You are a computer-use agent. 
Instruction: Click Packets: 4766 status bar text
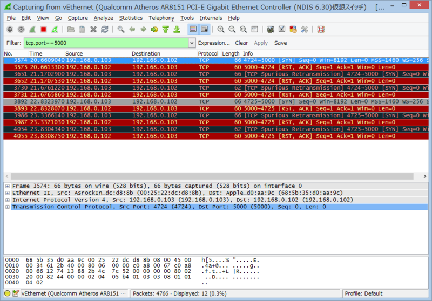point(180,293)
